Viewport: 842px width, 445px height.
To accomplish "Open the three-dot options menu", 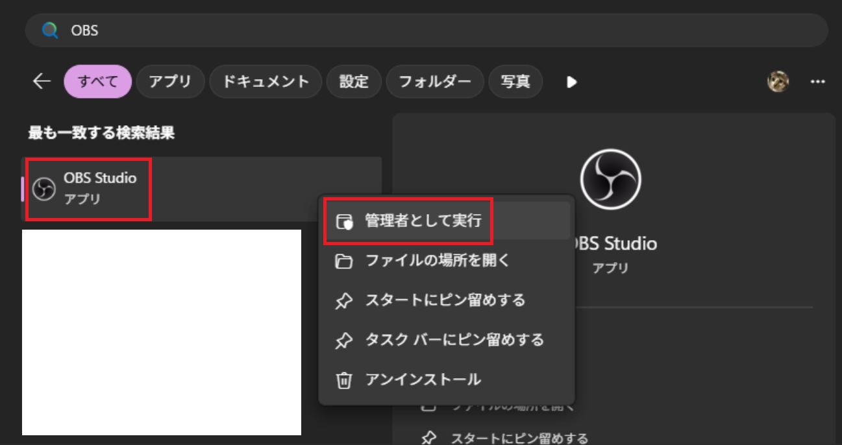I will click(x=817, y=82).
